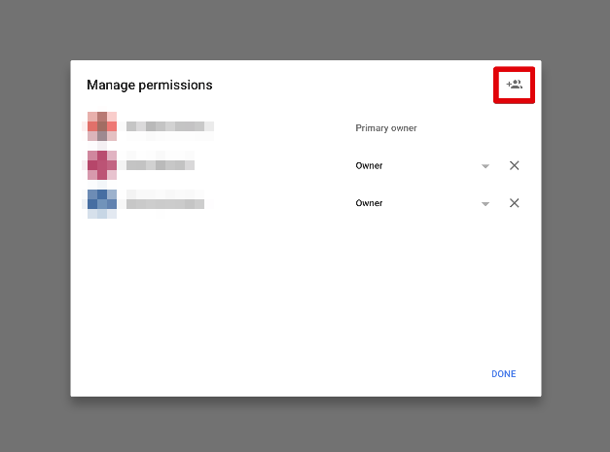The width and height of the screenshot is (610, 452).
Task: Select the blurred name beside pink avatar
Action: 160,165
